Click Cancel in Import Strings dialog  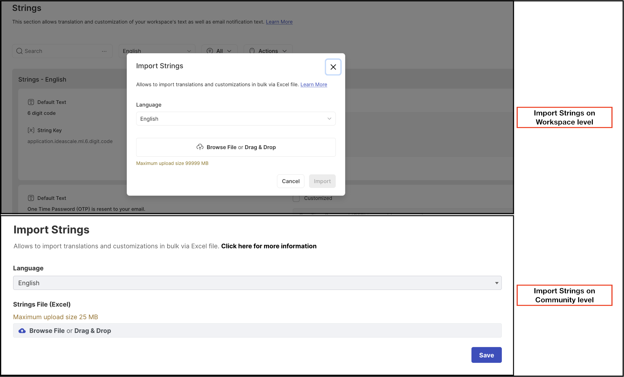291,181
